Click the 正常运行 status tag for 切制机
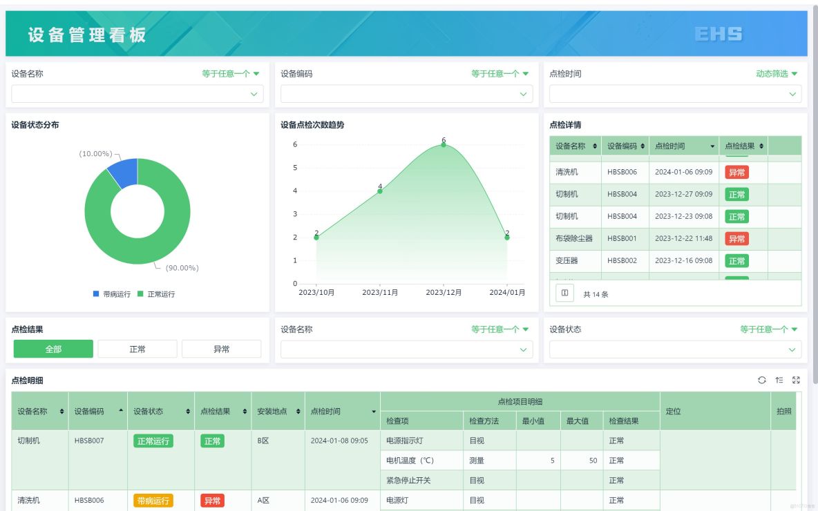 153,440
